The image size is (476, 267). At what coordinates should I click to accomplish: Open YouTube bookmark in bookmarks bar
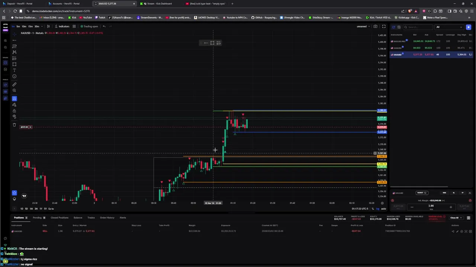85,17
